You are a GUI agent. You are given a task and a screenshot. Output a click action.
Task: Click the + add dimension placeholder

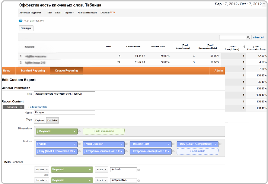[103, 131]
